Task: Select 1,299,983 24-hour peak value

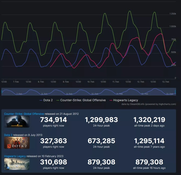Action: [x=101, y=120]
